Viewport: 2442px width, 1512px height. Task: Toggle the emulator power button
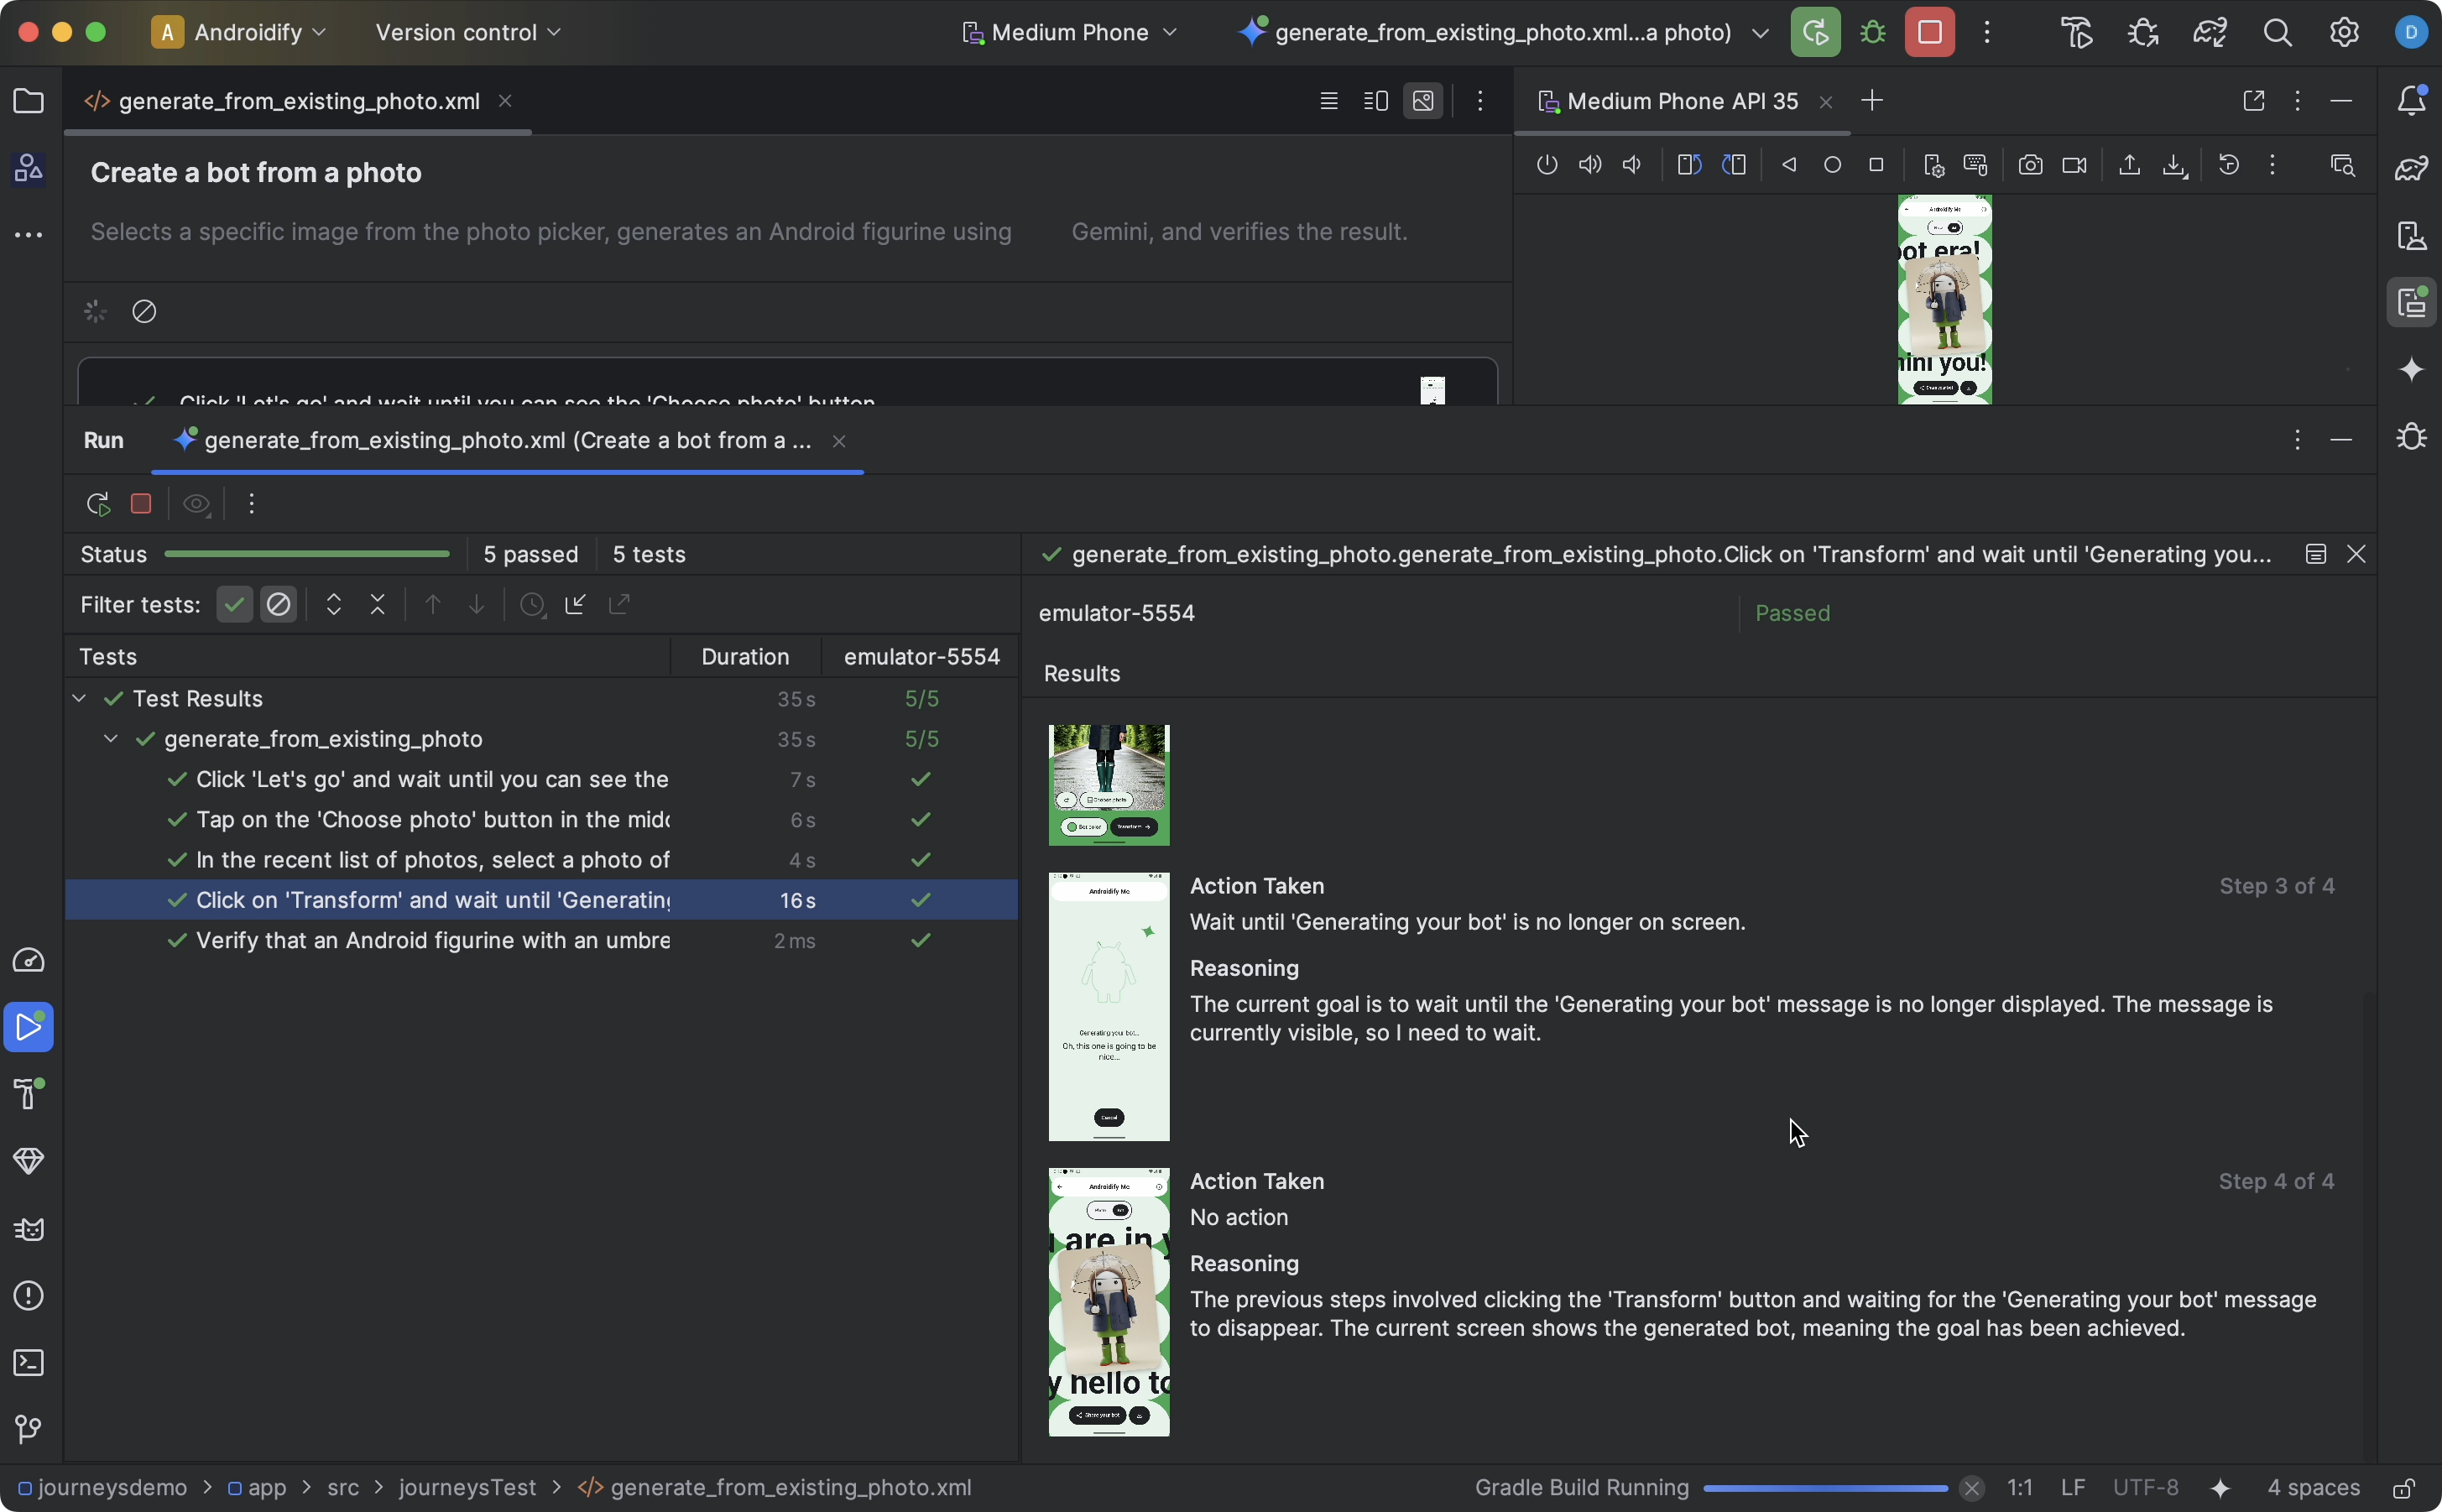[x=1546, y=165]
